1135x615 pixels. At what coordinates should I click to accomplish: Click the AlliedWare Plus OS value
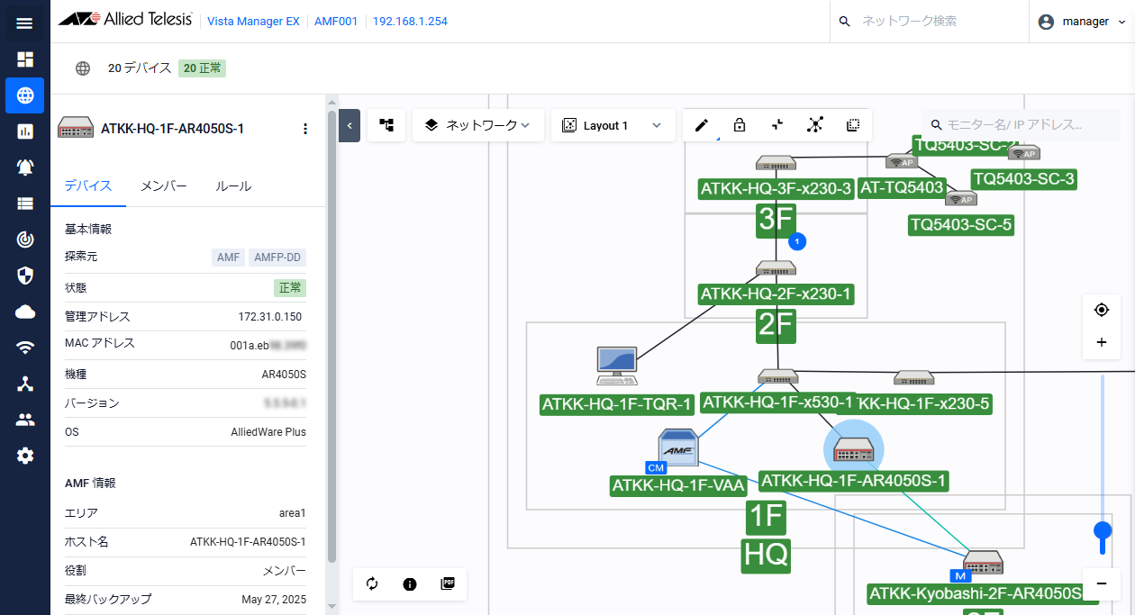click(x=268, y=432)
